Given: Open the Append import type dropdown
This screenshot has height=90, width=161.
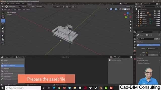Looking at the screenshot, I should (x=65, y=57).
